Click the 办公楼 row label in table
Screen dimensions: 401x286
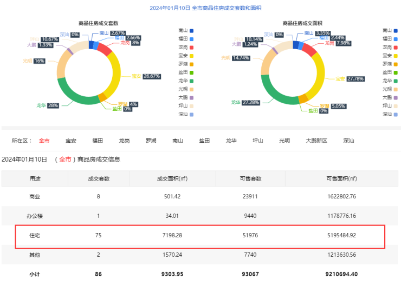(x=35, y=216)
